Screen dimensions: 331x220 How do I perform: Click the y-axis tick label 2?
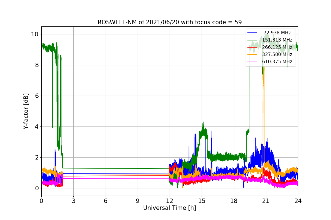pos(37,158)
